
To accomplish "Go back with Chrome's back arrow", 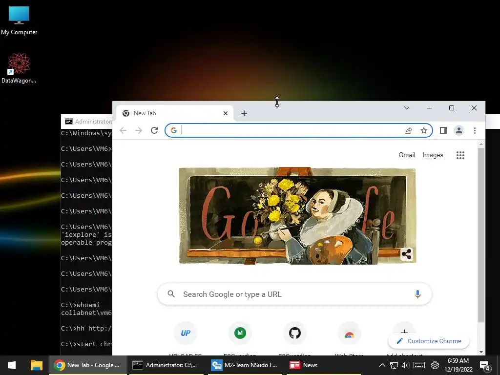I will (x=123, y=130).
